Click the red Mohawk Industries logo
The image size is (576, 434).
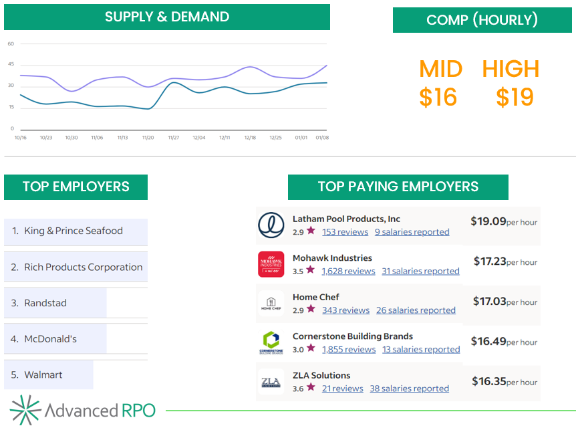coord(271,264)
